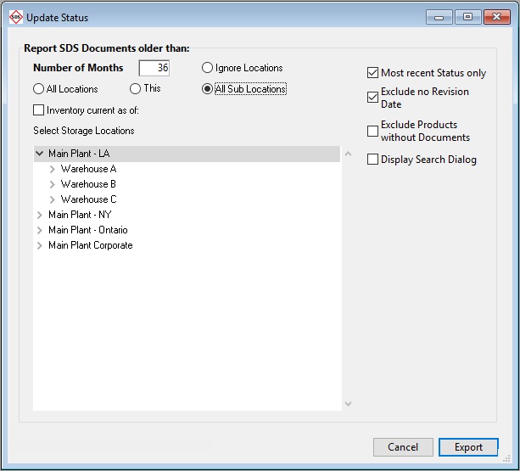
Task: Expand the Main Plant Corporate node
Action: 40,246
